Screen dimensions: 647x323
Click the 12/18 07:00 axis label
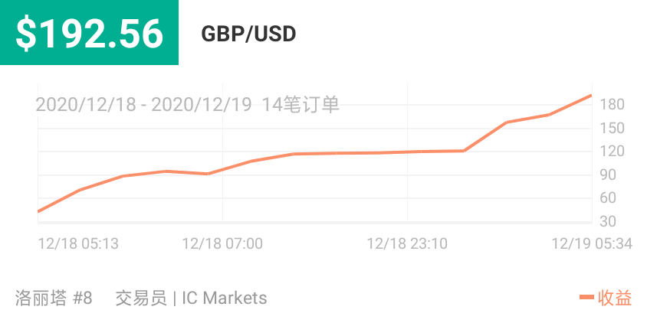coord(222,243)
